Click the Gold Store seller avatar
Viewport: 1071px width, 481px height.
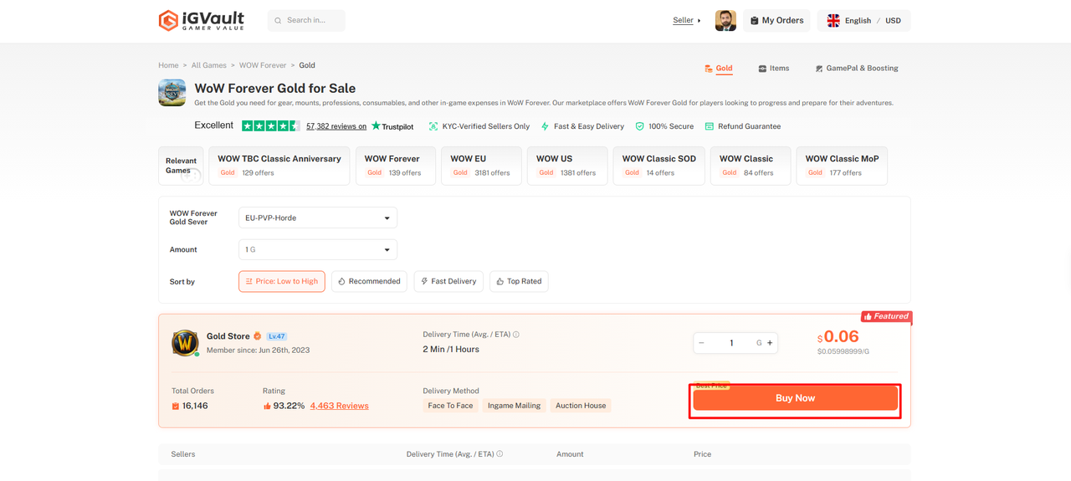[x=185, y=342]
